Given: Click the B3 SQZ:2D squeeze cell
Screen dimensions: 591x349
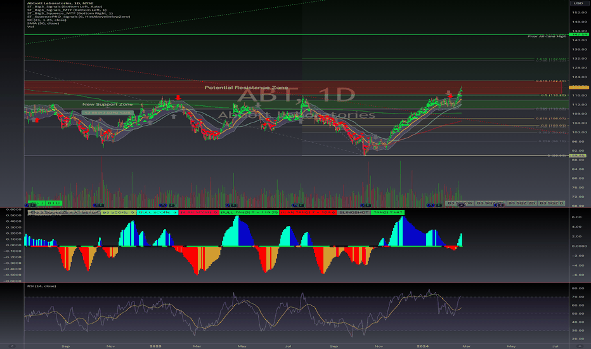Looking at the screenshot, I should coord(521,203).
